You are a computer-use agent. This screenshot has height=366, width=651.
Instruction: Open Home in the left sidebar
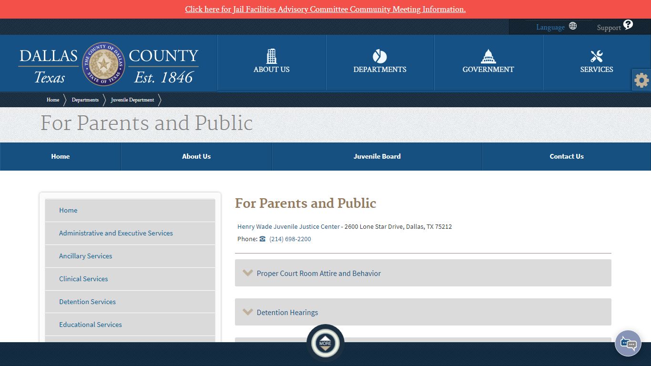click(x=130, y=210)
